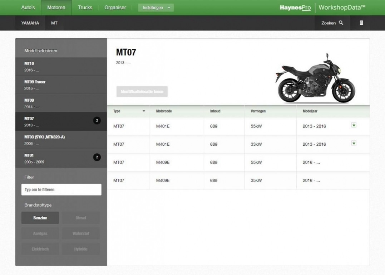Click the 2 badge on the MT01 model
The height and width of the screenshot is (275, 385).
97,157
